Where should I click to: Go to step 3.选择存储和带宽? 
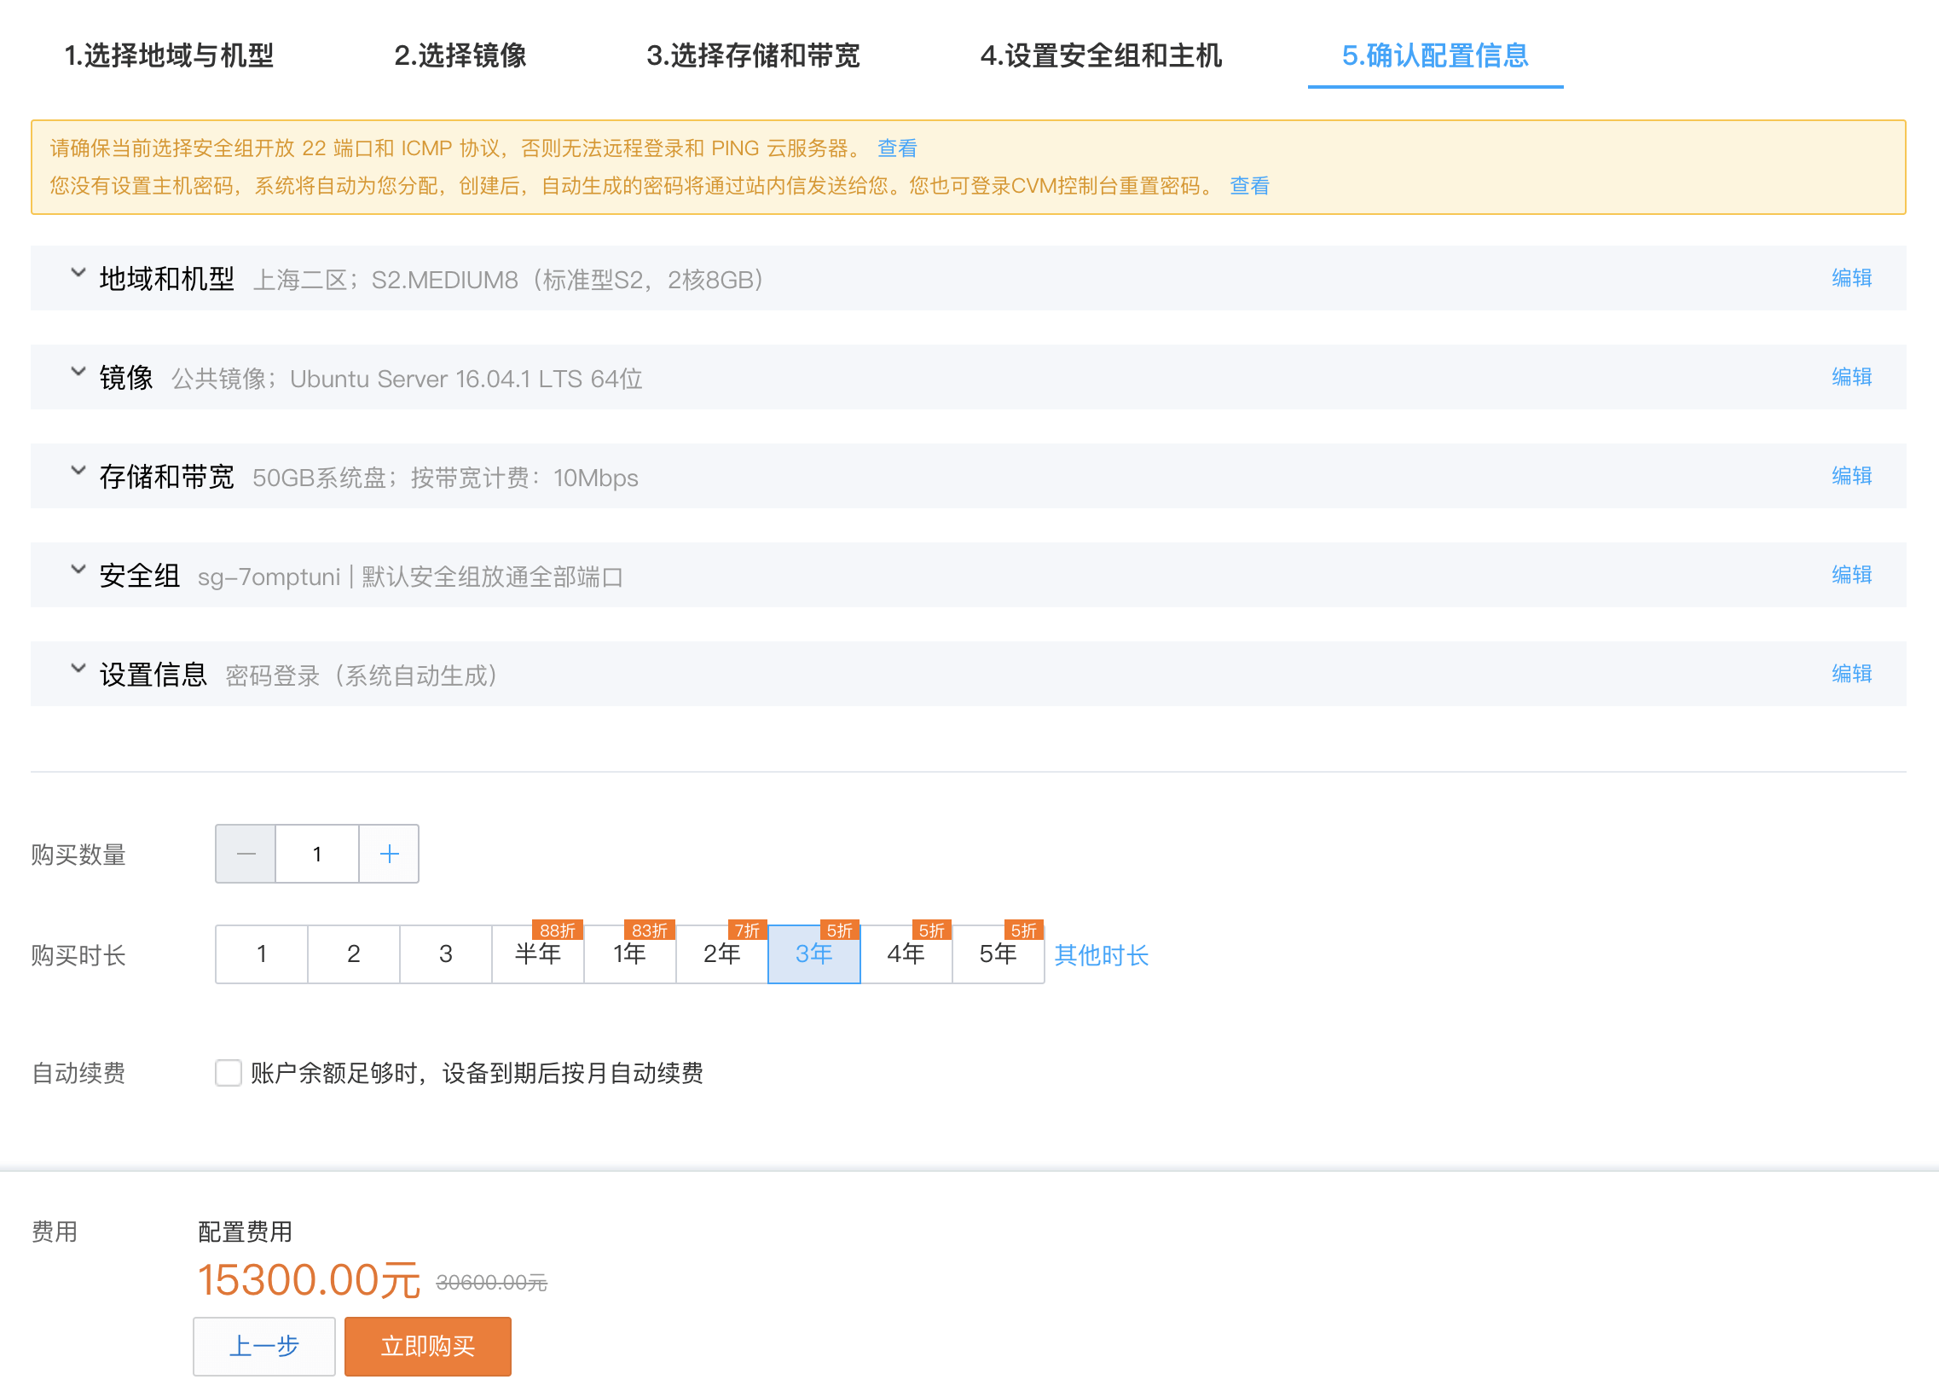pyautogui.click(x=752, y=55)
